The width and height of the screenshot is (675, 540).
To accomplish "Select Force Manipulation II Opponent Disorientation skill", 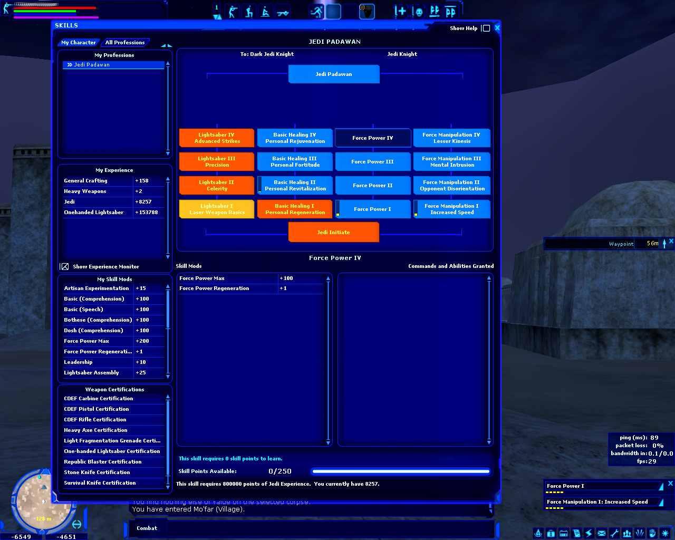I will coord(452,185).
